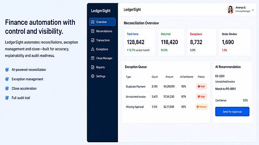Image resolution: width=259 pixels, height=145 pixels.
Task: Click Match to PO-8891 recommendation
Action: pos(225,89)
